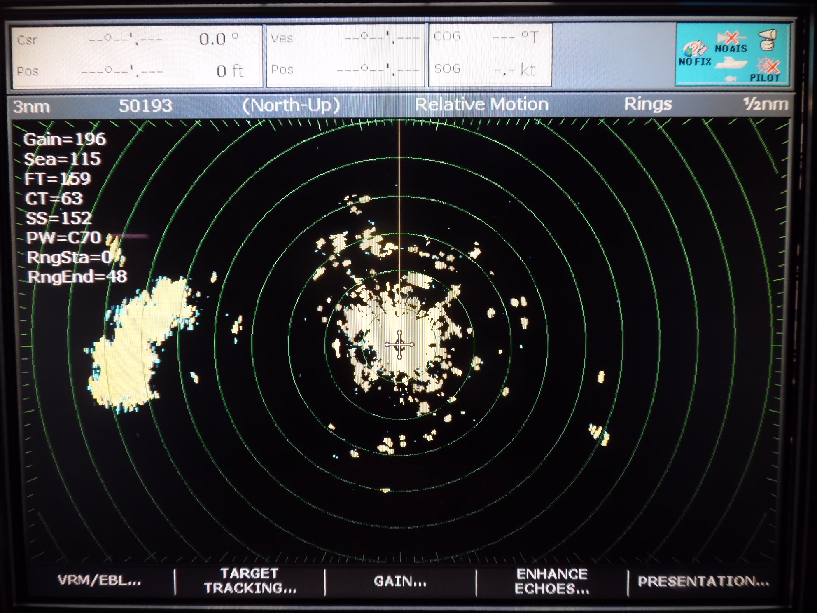817x613 pixels.
Task: Click the white motorboat status icon
Action: (731, 63)
